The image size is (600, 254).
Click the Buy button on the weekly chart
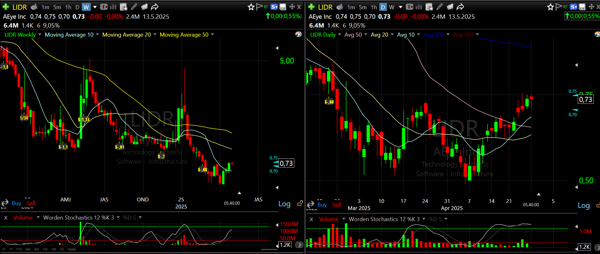[x=16, y=203]
